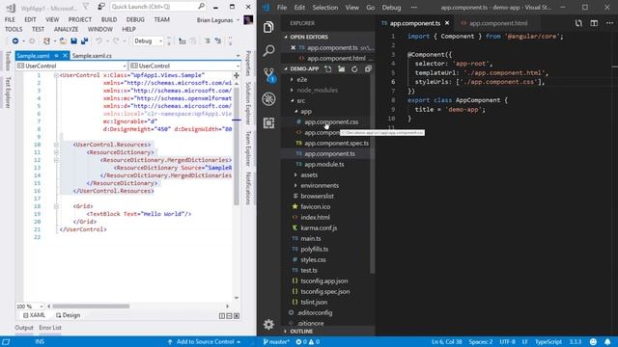
Task: Click notifications flag icon in Visual Studio title bar
Action: [x=86, y=7]
